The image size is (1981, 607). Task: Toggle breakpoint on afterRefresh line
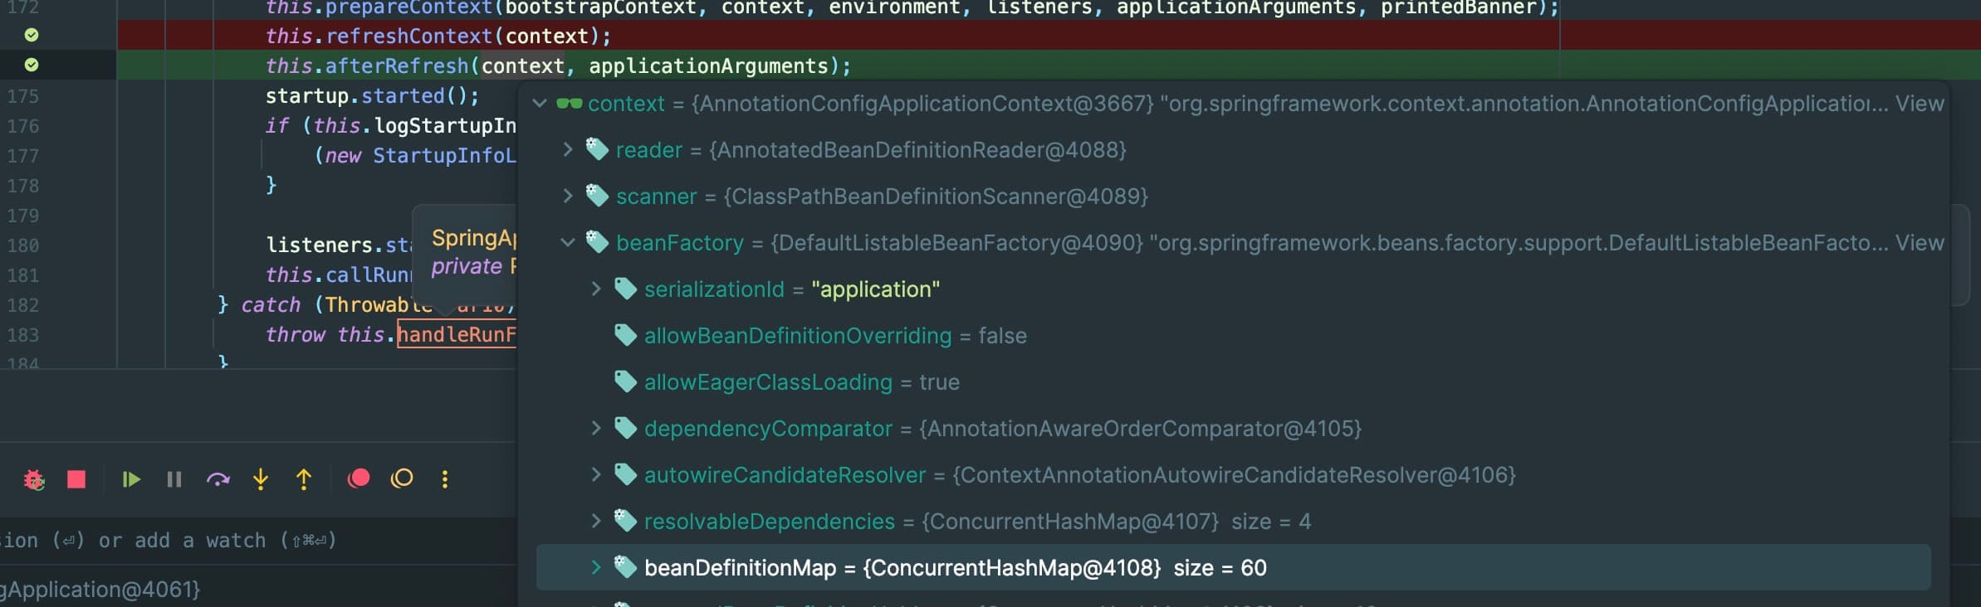point(32,65)
